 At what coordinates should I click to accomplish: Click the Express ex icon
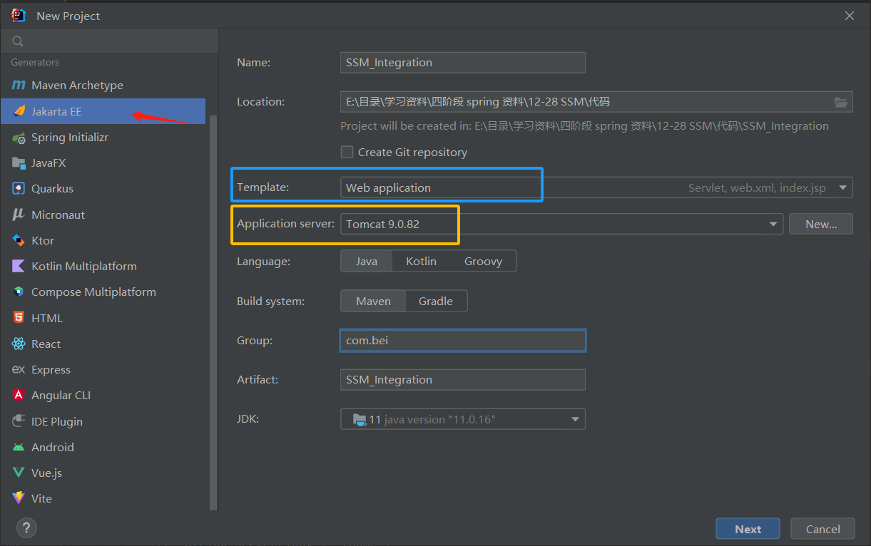click(19, 370)
